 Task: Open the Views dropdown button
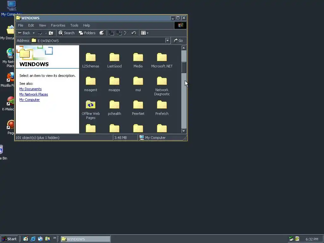tap(145, 33)
